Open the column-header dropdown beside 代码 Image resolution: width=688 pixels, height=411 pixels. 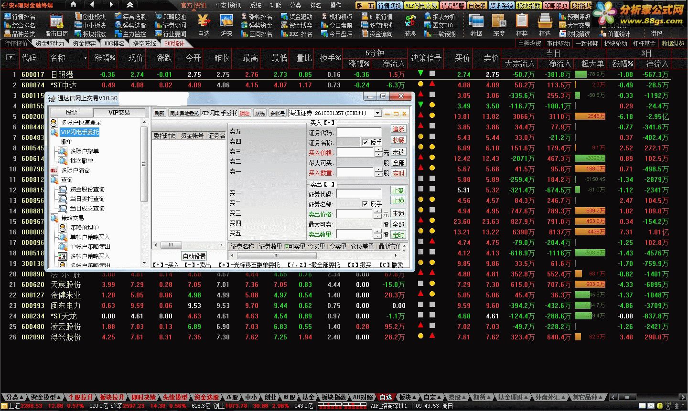(11, 58)
